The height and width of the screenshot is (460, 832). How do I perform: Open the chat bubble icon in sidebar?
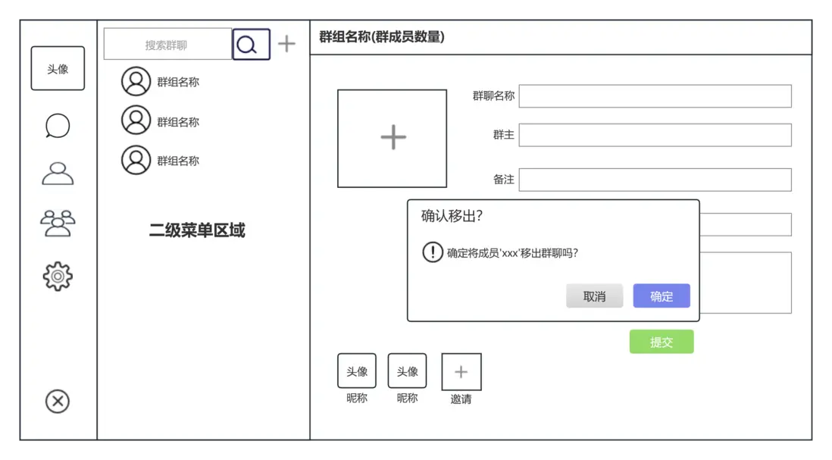pos(58,126)
